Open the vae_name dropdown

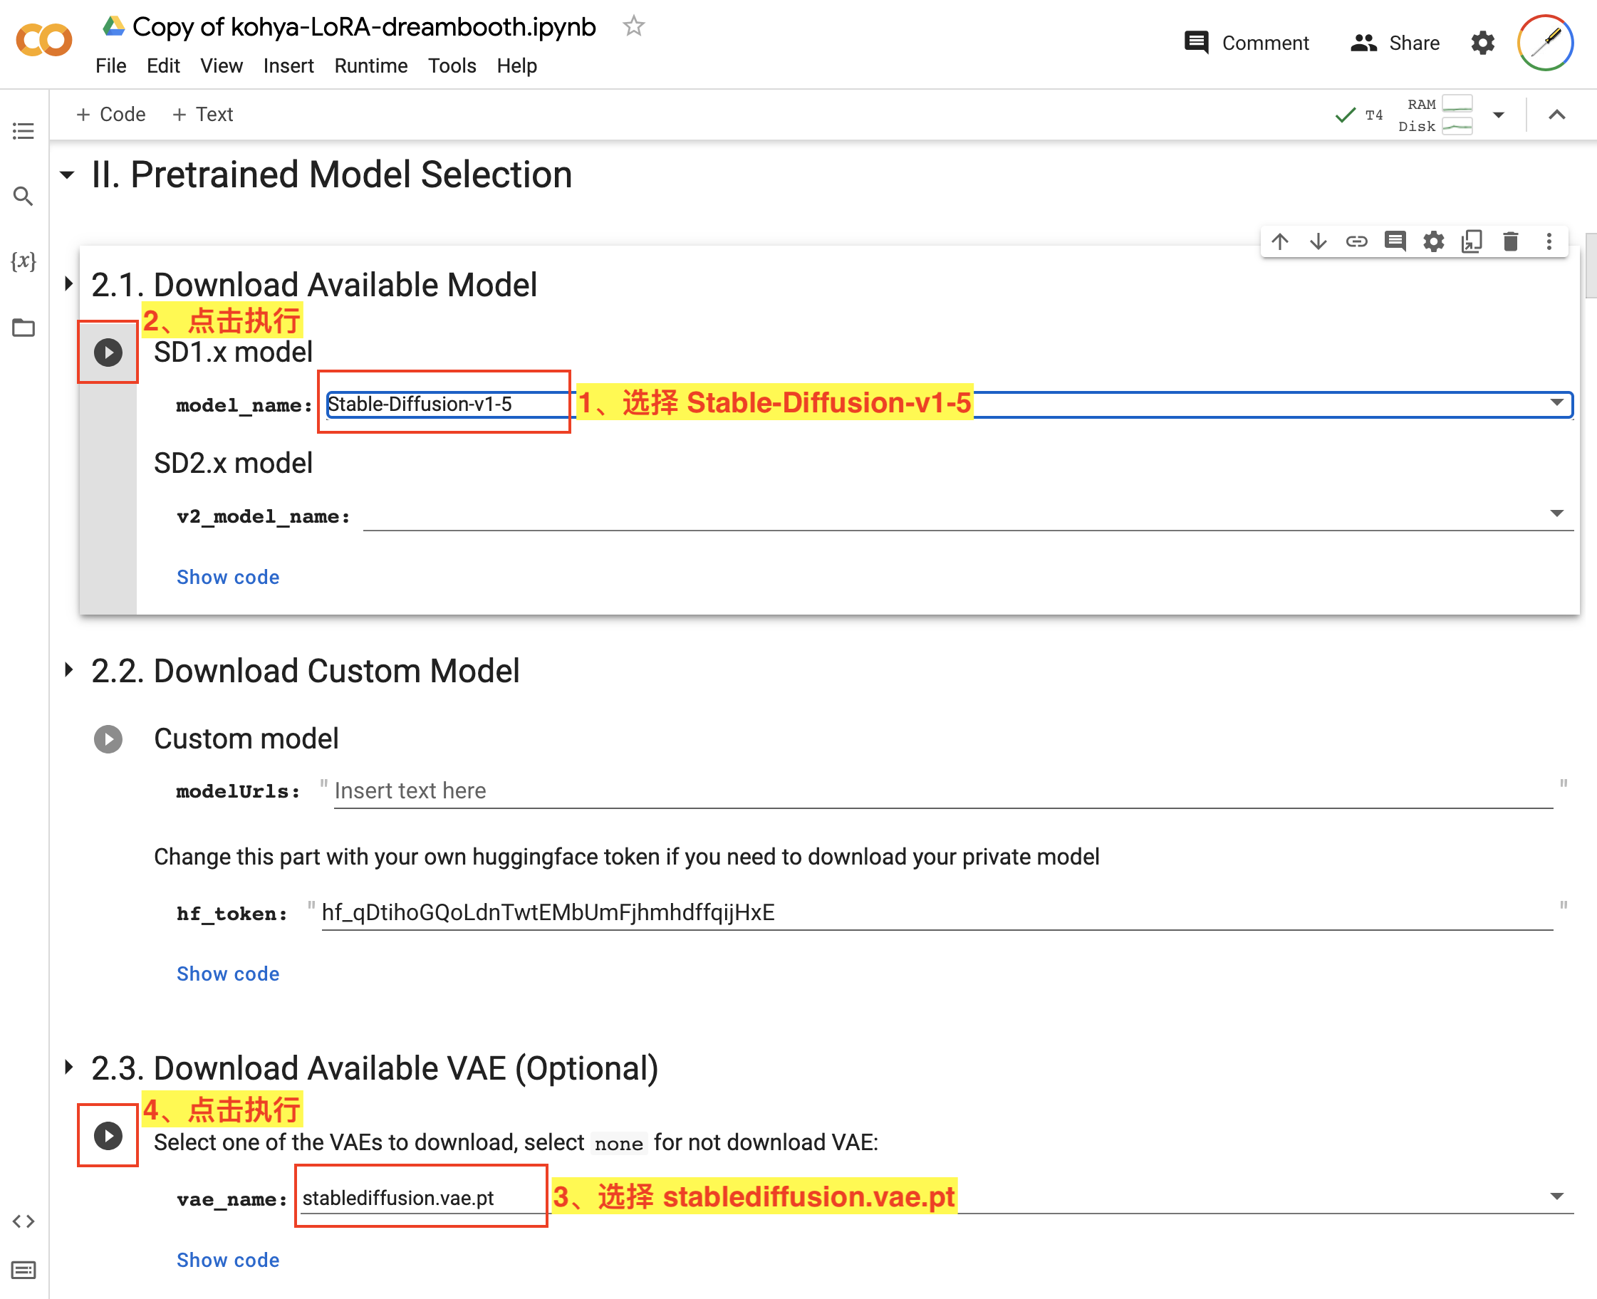click(x=1556, y=1196)
